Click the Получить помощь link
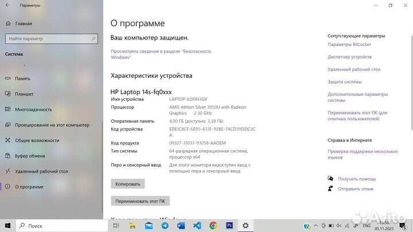413x232 pixels. (357, 179)
